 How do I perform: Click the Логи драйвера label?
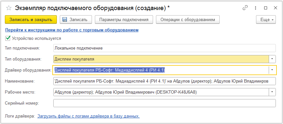click(x=20, y=116)
